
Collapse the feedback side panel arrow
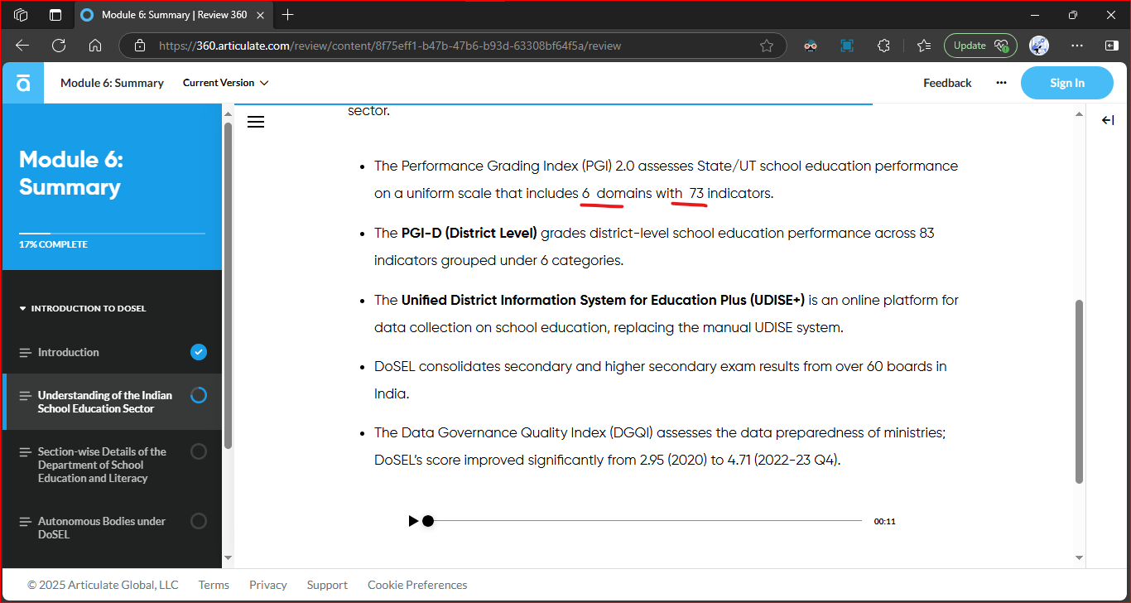(x=1108, y=121)
